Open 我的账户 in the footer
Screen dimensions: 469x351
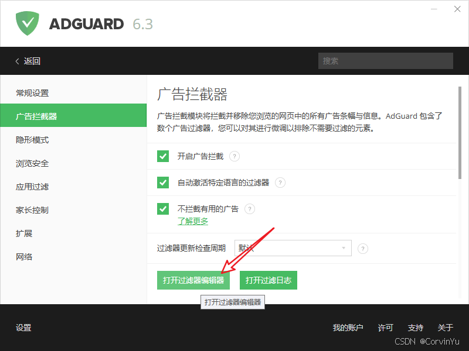[348, 328]
